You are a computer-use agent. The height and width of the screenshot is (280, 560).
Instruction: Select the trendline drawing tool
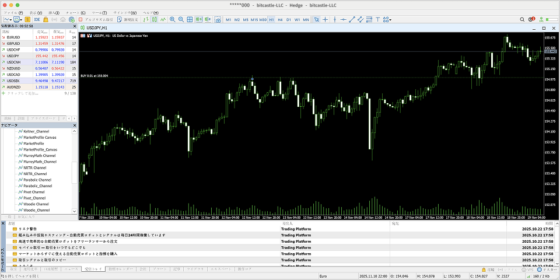point(352,20)
